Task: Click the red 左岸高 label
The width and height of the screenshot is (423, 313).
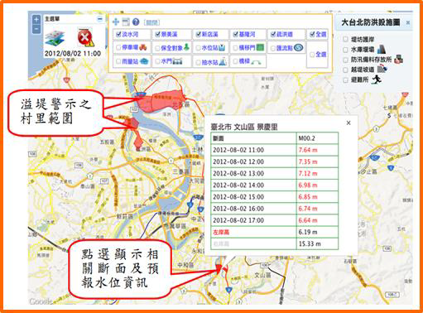Action: tap(221, 233)
